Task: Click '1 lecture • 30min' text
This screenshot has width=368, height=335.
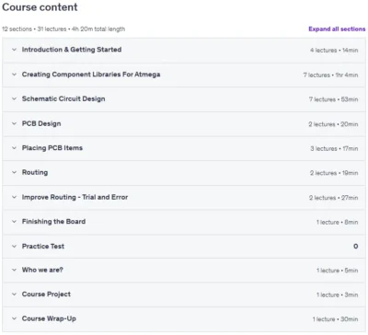Action: pos(335,319)
